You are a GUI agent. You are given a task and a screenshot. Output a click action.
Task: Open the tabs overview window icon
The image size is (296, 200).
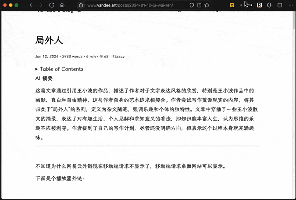tap(280, 5)
